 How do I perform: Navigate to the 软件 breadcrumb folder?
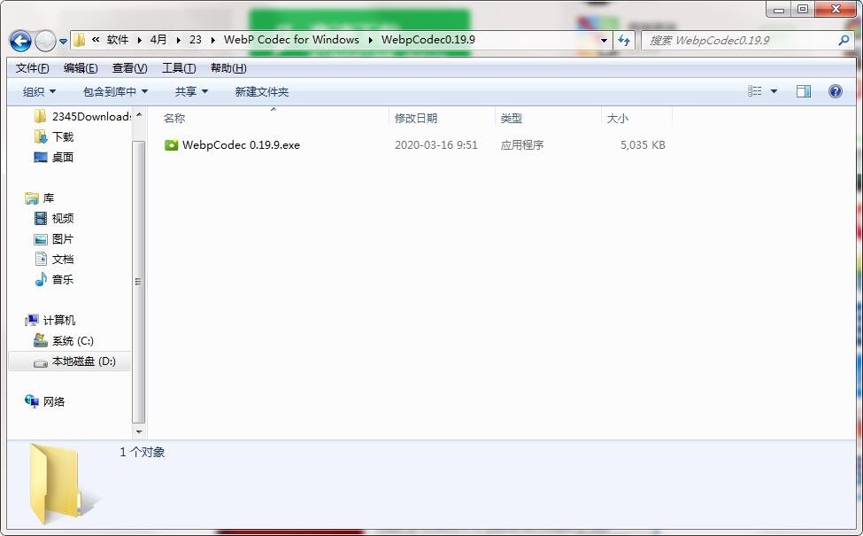[x=118, y=40]
